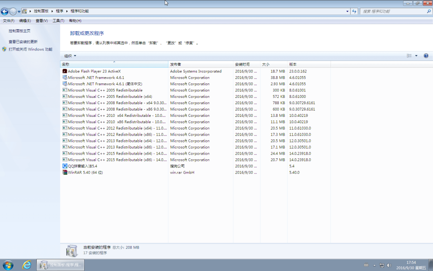Click the change view icon in toolbar
Screen dimensions: 433x271
point(409,55)
